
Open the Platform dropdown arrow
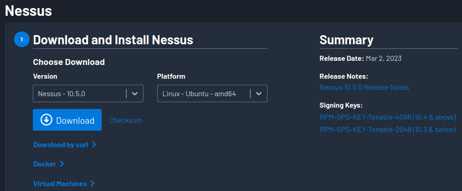pyautogui.click(x=259, y=93)
